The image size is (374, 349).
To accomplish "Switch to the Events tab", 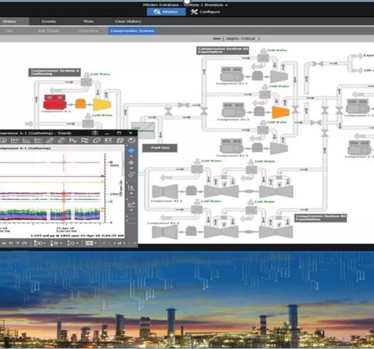I will pos(49,21).
